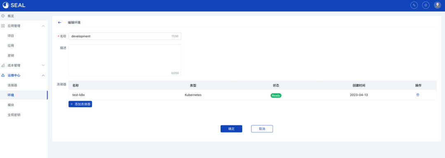Click the 成本管理 chart icon

(x=3, y=65)
